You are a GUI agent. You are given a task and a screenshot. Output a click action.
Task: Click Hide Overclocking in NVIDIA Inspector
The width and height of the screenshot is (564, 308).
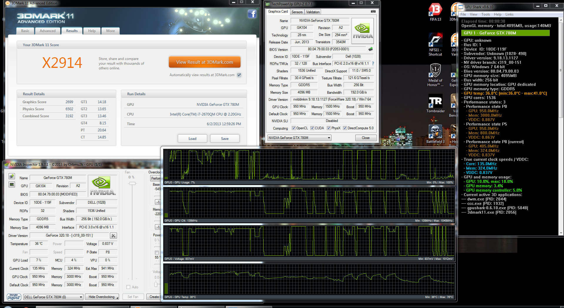tap(102, 297)
